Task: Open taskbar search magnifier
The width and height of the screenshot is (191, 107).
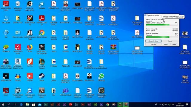Action: [9, 104]
